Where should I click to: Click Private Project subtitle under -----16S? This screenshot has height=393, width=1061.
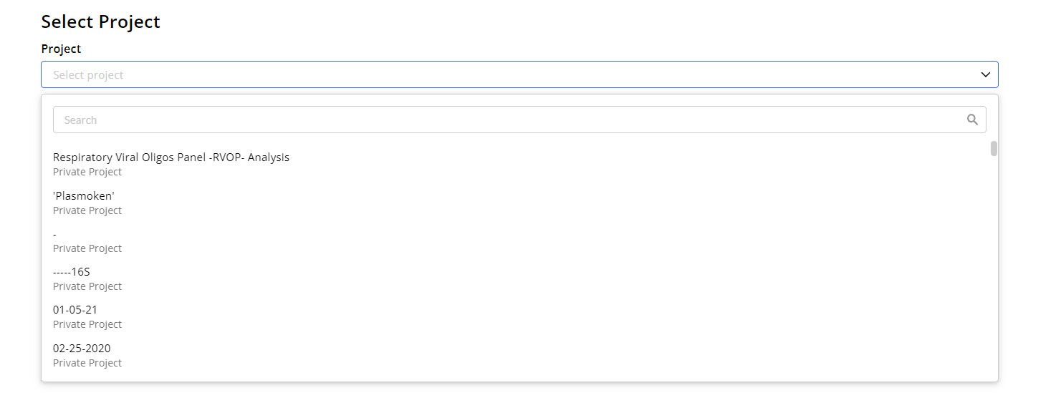pyautogui.click(x=87, y=286)
